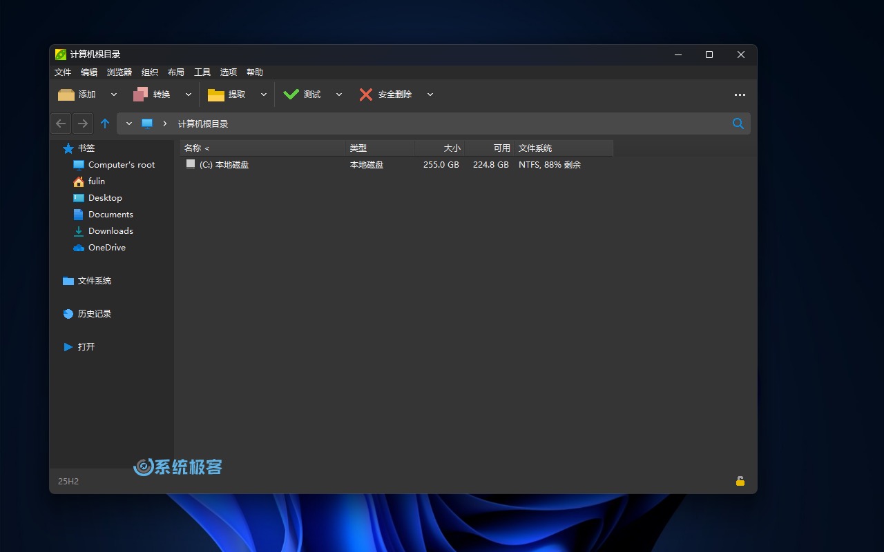Select the (C:) 本地磁盘 drive row

(224, 165)
